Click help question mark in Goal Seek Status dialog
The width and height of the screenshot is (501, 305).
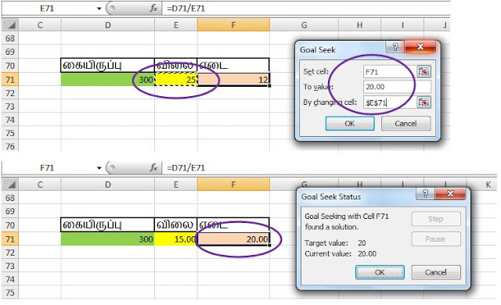pos(425,194)
